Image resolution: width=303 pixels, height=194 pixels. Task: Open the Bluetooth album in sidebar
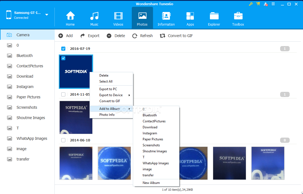[x=27, y=56]
